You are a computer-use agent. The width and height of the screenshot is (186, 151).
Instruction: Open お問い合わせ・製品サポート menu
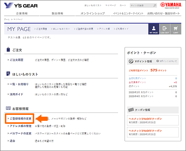(x=164, y=13)
